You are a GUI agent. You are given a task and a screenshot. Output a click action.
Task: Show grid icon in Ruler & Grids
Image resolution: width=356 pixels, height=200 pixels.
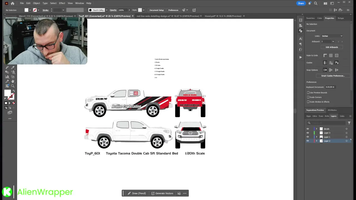point(331,56)
